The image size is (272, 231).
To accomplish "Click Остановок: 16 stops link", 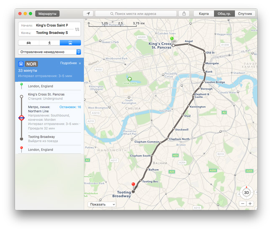I will tap(70, 107).
